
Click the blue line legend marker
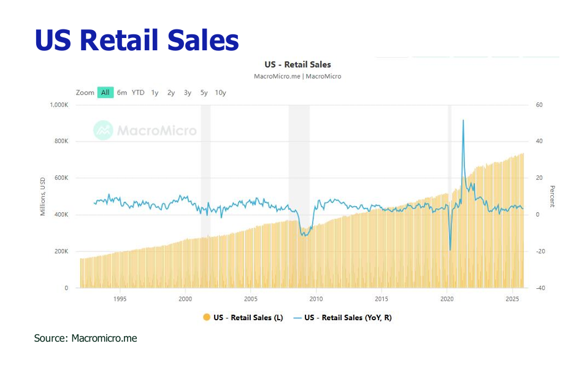(297, 318)
